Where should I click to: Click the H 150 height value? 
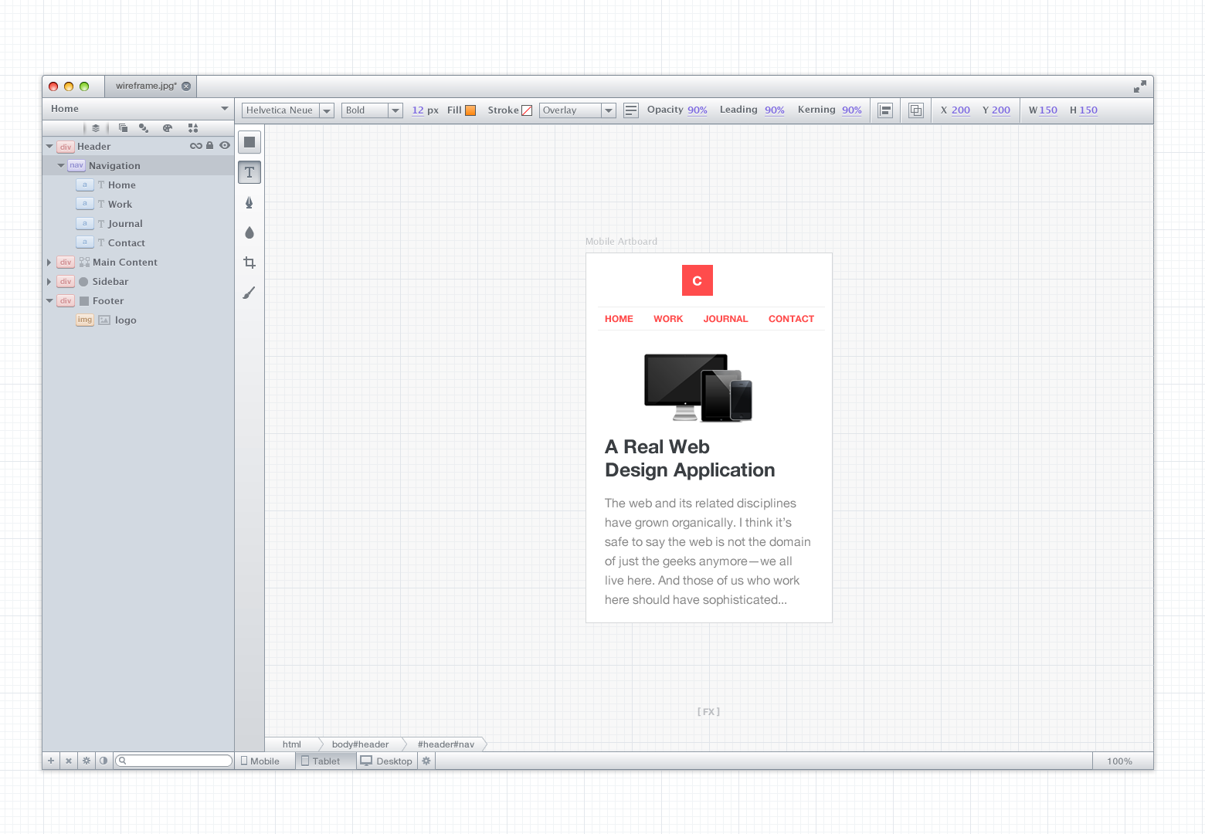(x=1088, y=110)
